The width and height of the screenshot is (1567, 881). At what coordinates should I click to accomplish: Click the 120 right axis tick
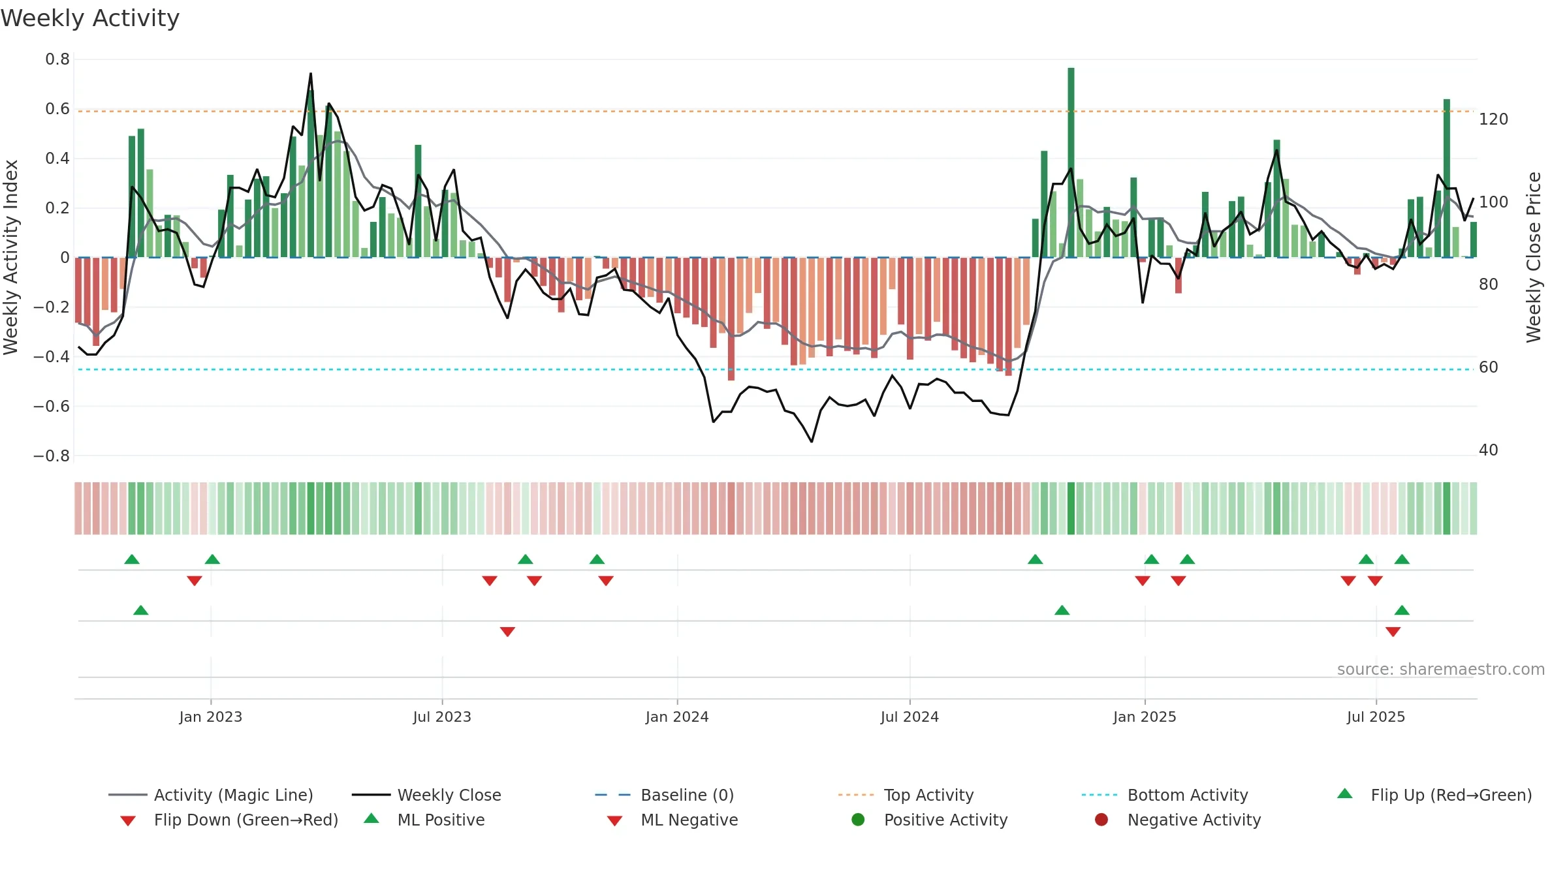coord(1494,119)
